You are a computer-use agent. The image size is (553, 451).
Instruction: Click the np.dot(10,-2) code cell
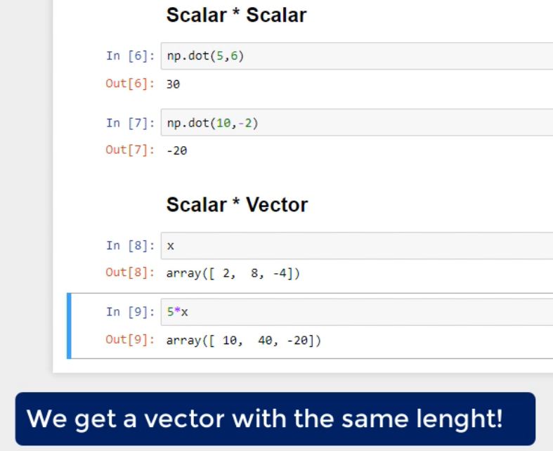[351, 122]
